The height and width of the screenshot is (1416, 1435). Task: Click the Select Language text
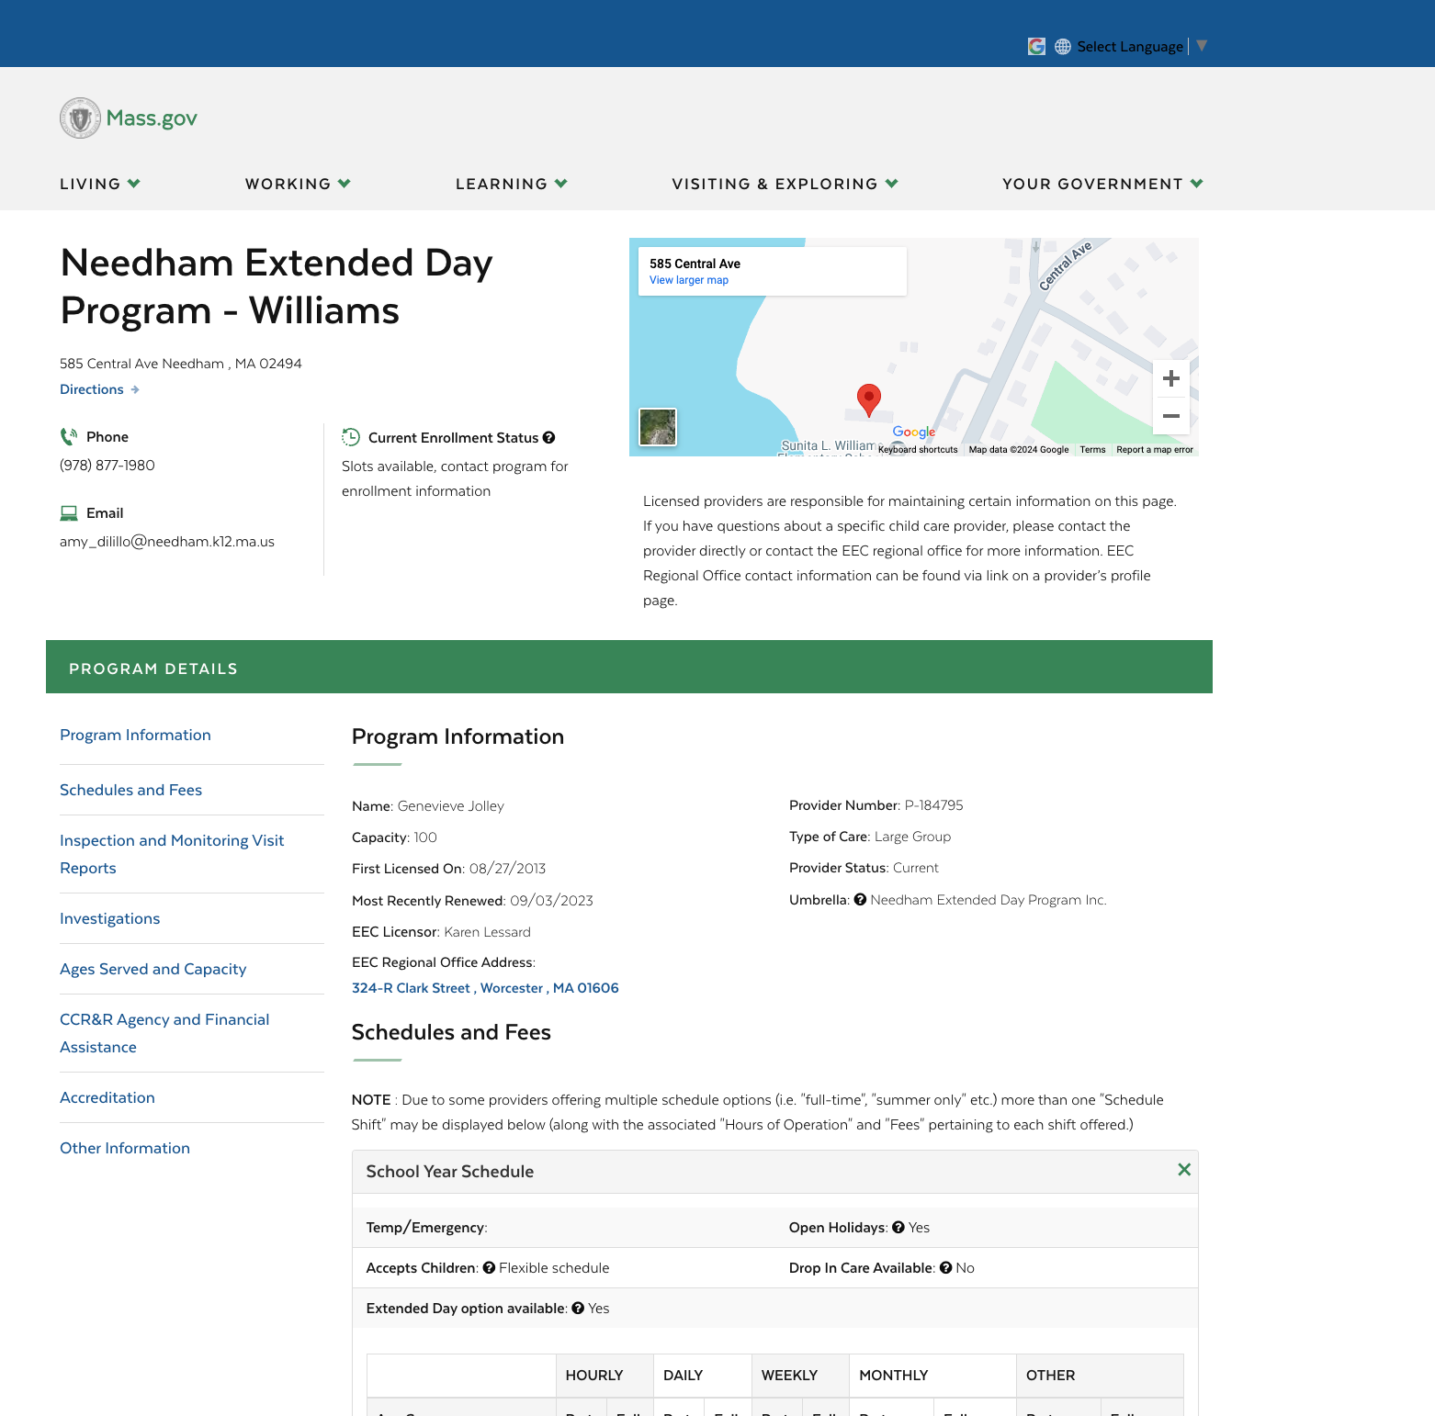[1130, 46]
